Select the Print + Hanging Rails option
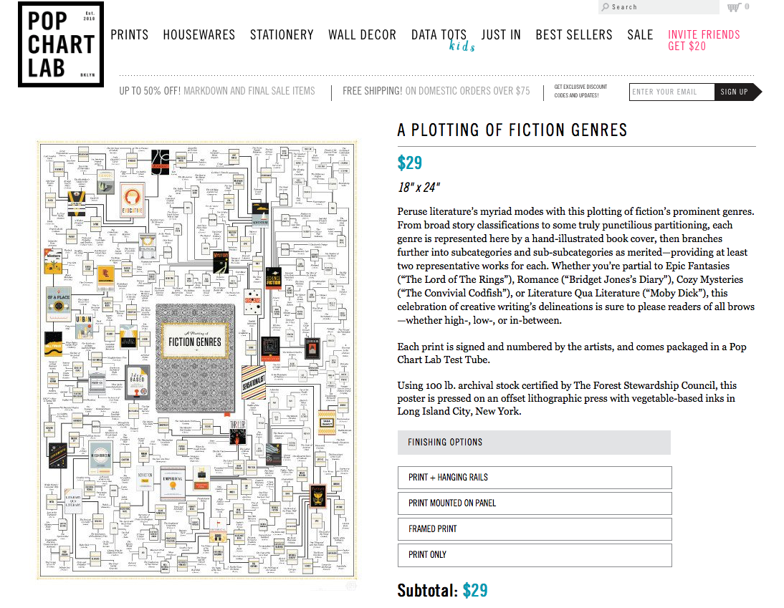 click(535, 477)
